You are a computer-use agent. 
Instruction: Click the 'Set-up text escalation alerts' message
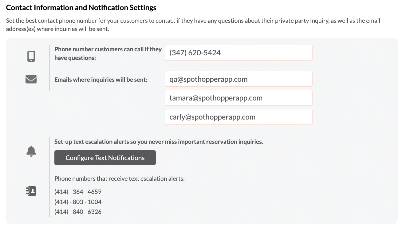(x=159, y=142)
